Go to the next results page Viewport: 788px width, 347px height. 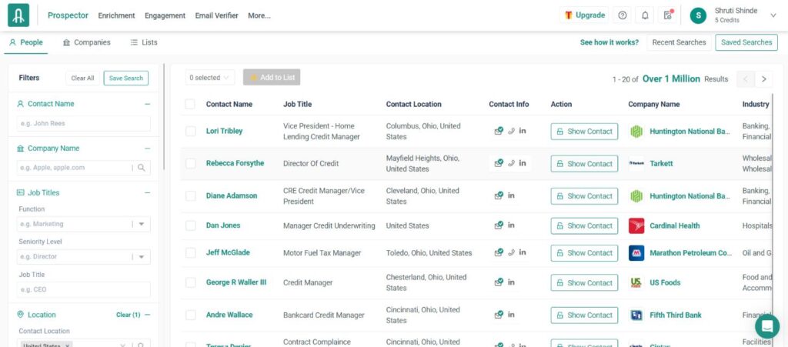tap(764, 78)
